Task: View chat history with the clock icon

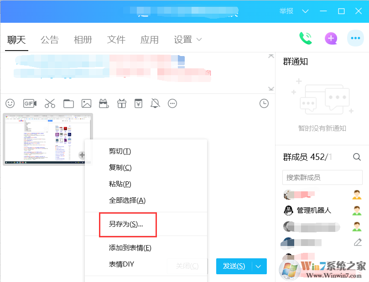Action: coord(264,103)
